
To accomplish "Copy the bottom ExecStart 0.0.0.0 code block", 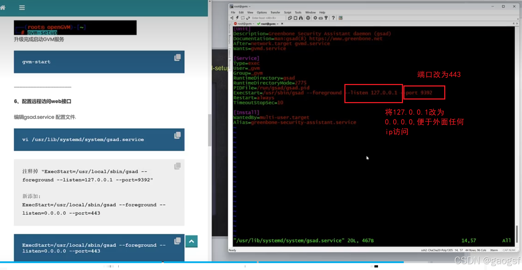I will pos(177,241).
